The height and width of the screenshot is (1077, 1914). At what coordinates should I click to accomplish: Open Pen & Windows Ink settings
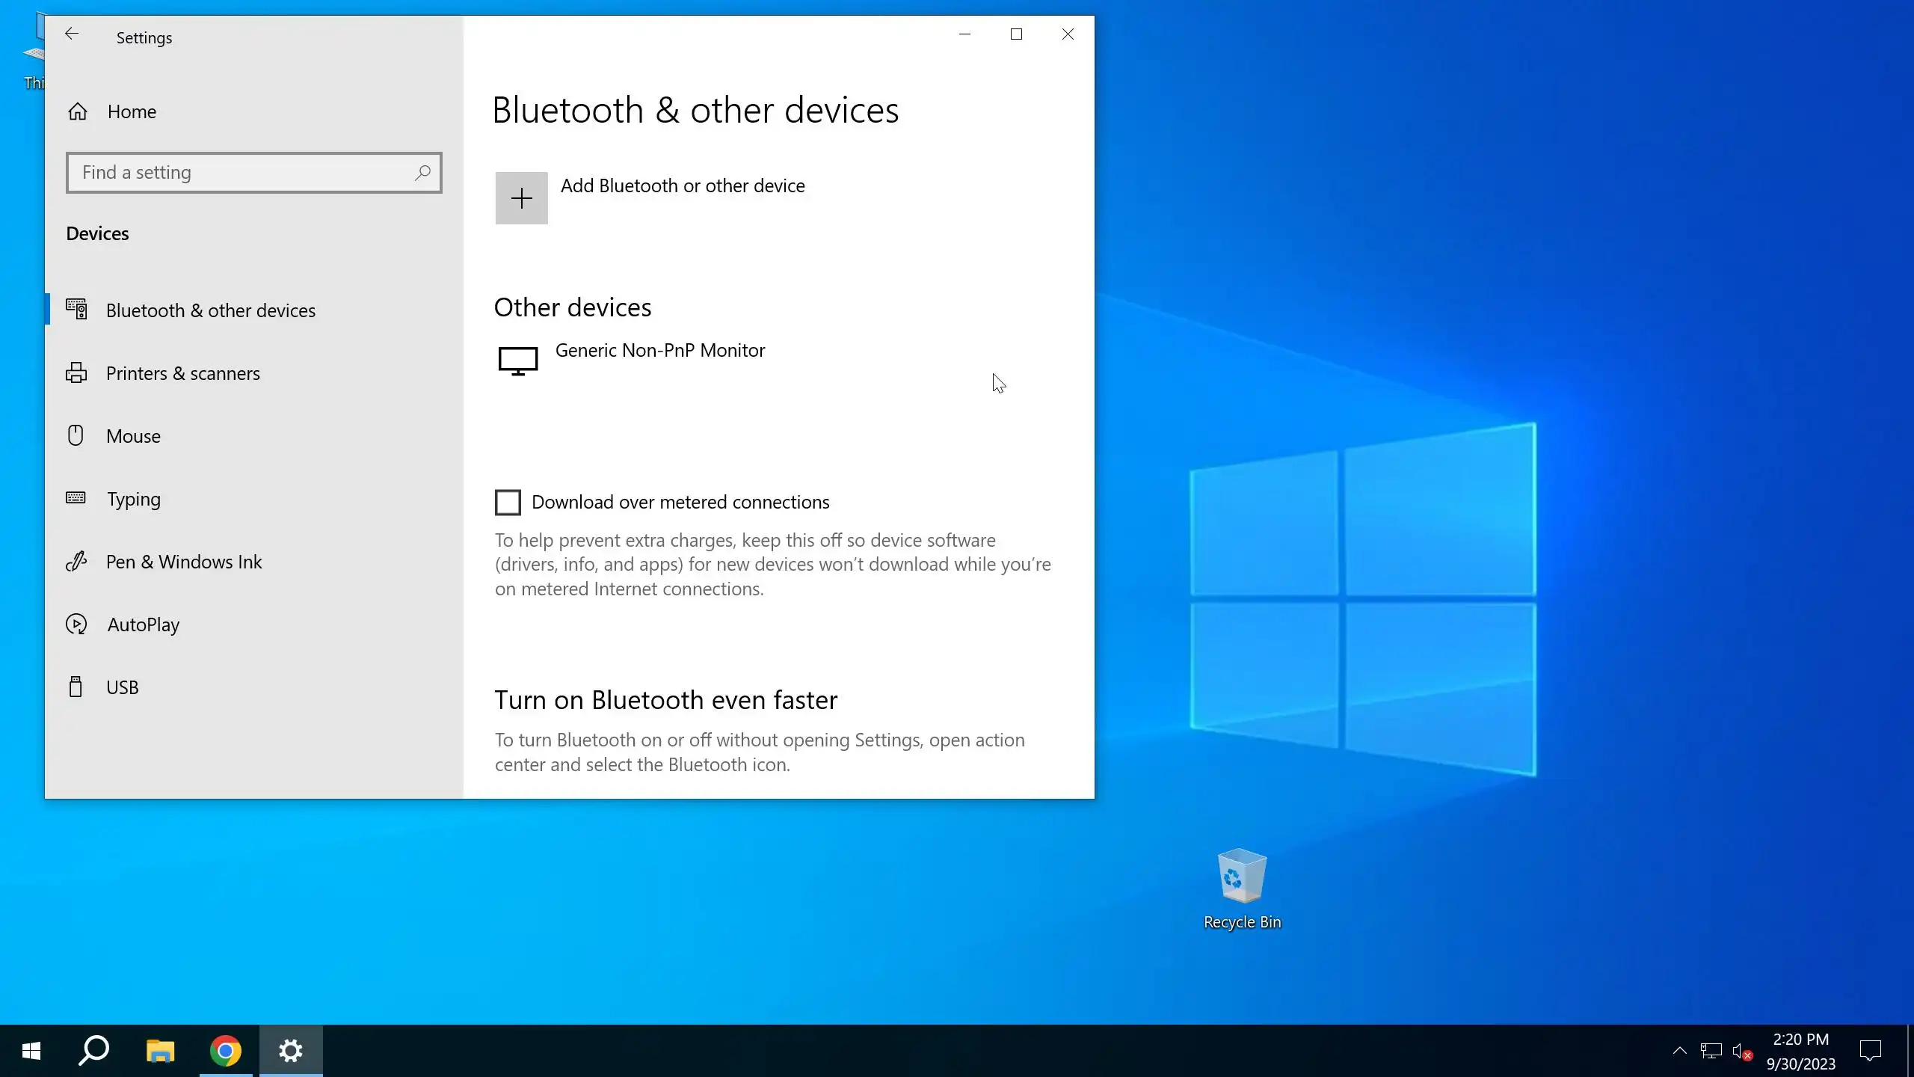pyautogui.click(x=183, y=562)
